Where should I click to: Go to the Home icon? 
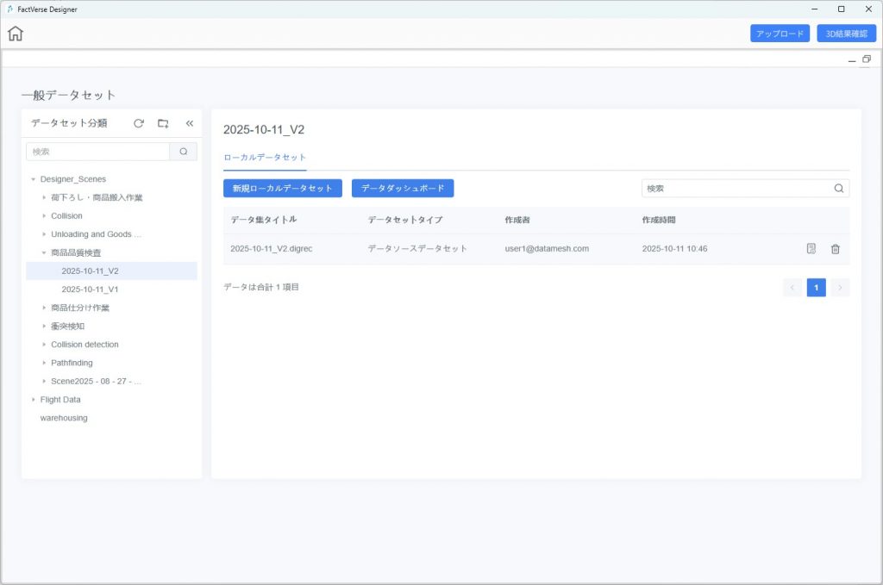(16, 34)
